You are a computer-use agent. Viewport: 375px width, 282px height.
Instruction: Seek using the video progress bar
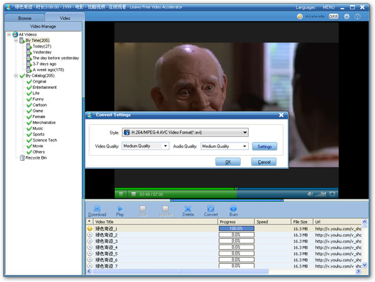tap(226, 189)
